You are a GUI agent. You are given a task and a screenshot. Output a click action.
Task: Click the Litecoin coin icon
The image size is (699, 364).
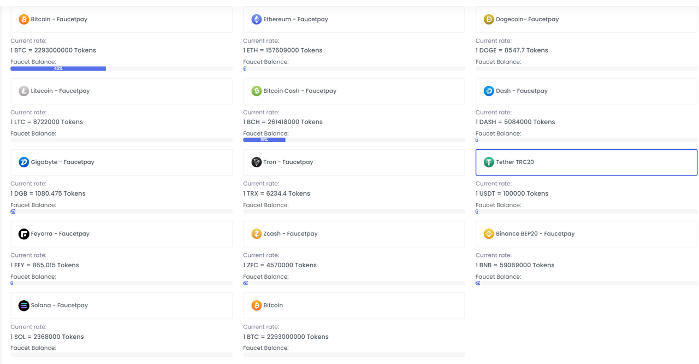coord(23,91)
